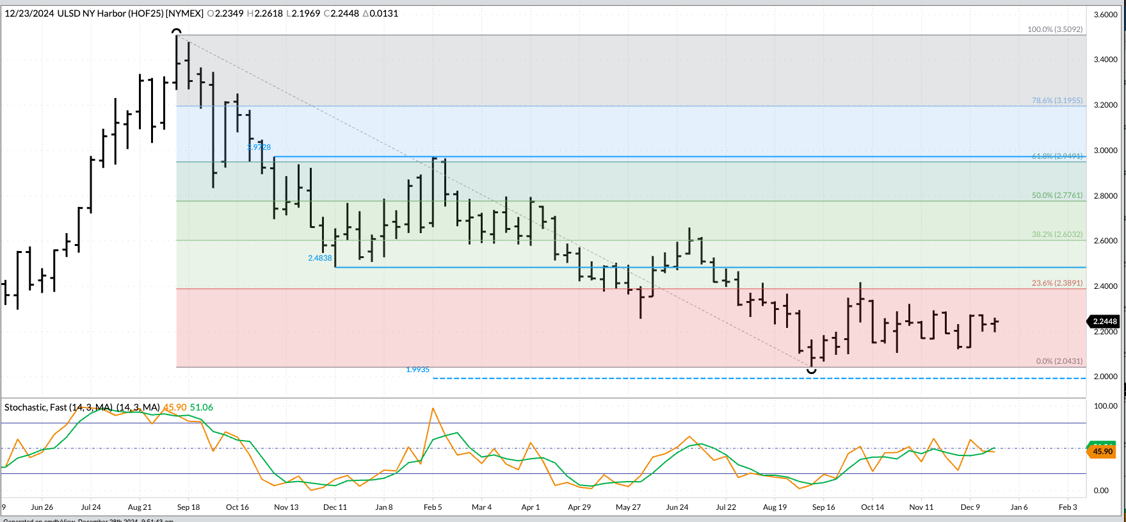1126x522 pixels.
Task: Click the 1.9935 dashed line label
Action: point(417,370)
